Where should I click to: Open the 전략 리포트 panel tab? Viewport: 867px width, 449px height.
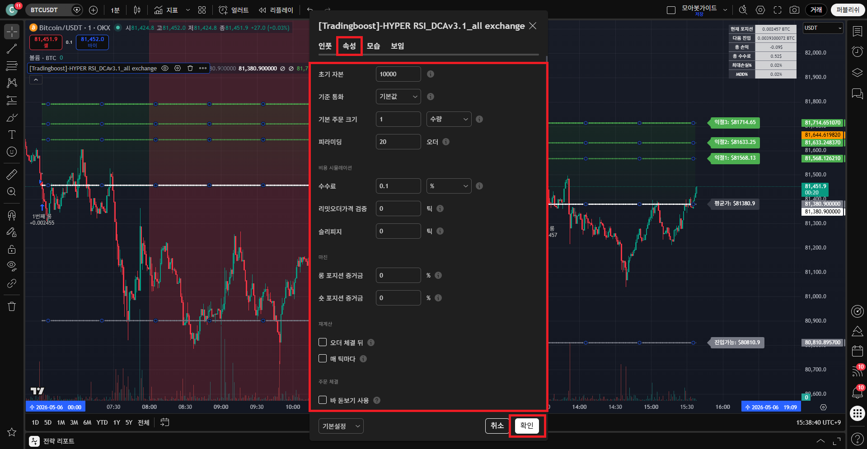[52, 441]
